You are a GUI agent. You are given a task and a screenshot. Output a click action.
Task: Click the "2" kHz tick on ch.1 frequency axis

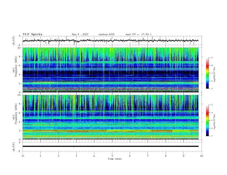pos(20,83)
